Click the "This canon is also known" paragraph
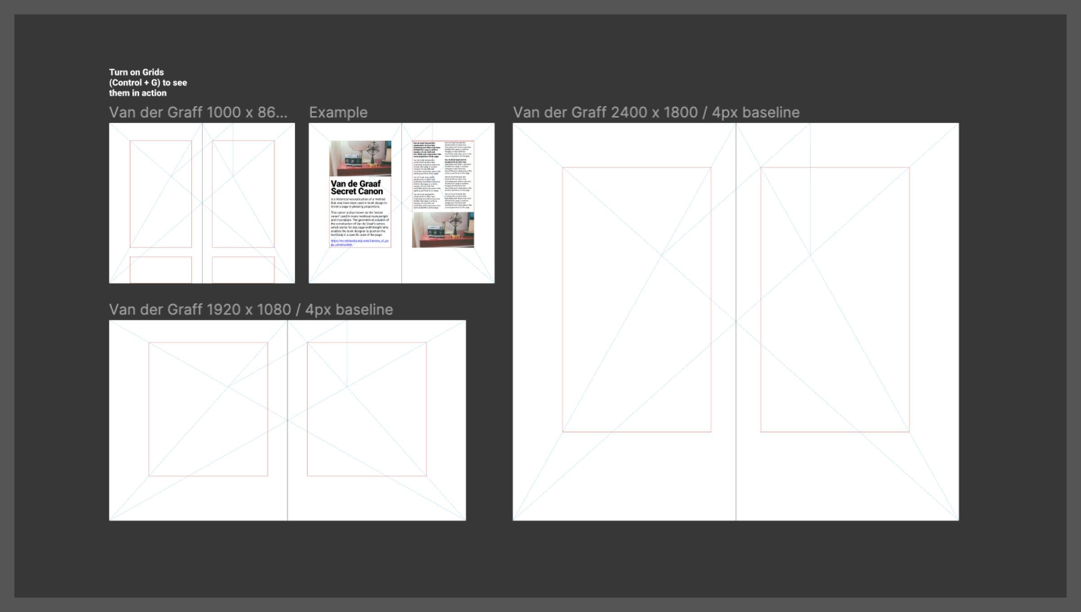This screenshot has width=1081, height=612. [359, 224]
